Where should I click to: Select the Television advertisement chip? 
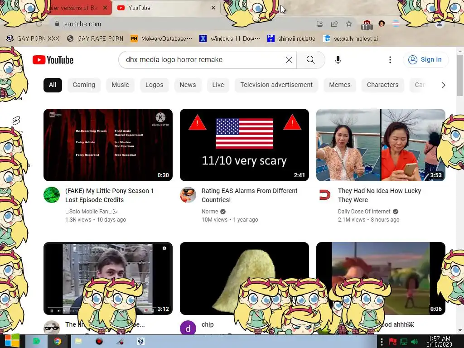coord(276,85)
